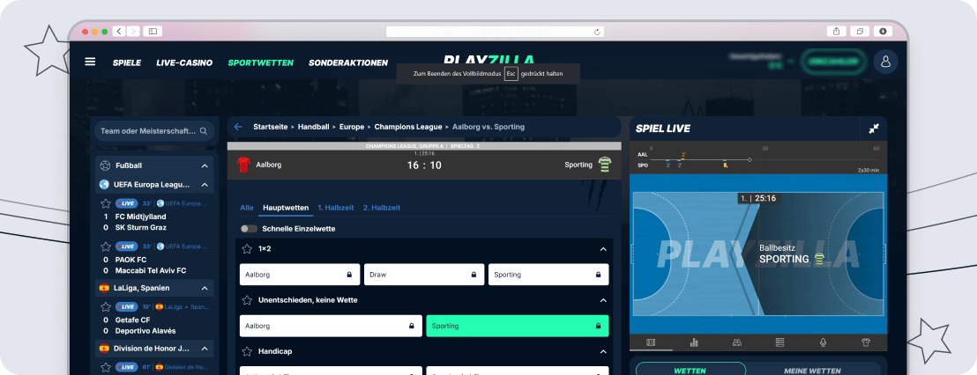The image size is (977, 375).
Task: Click the Team oder Meisterschaft search field
Action: [154, 131]
